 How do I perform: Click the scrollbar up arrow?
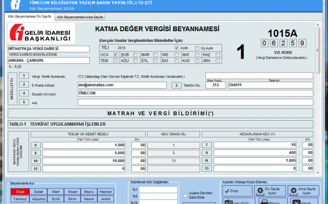pos(318,25)
